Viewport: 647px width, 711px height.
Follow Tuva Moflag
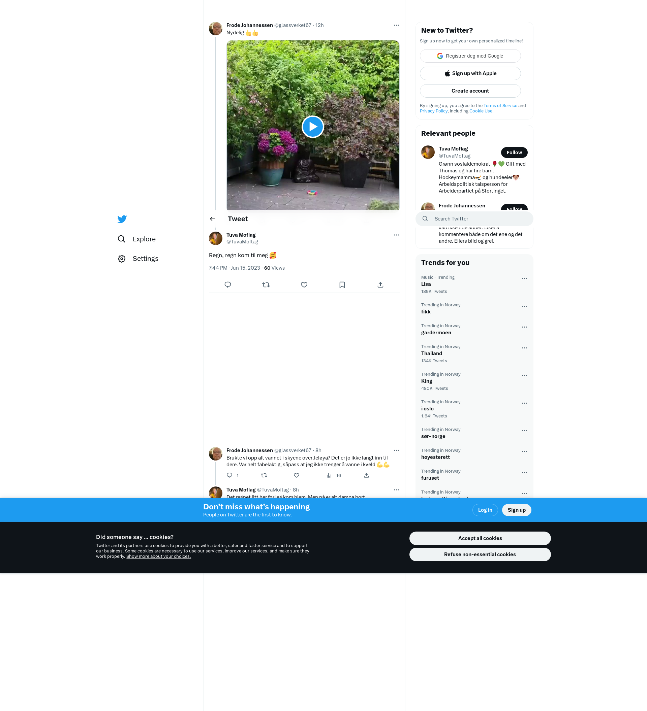click(514, 153)
